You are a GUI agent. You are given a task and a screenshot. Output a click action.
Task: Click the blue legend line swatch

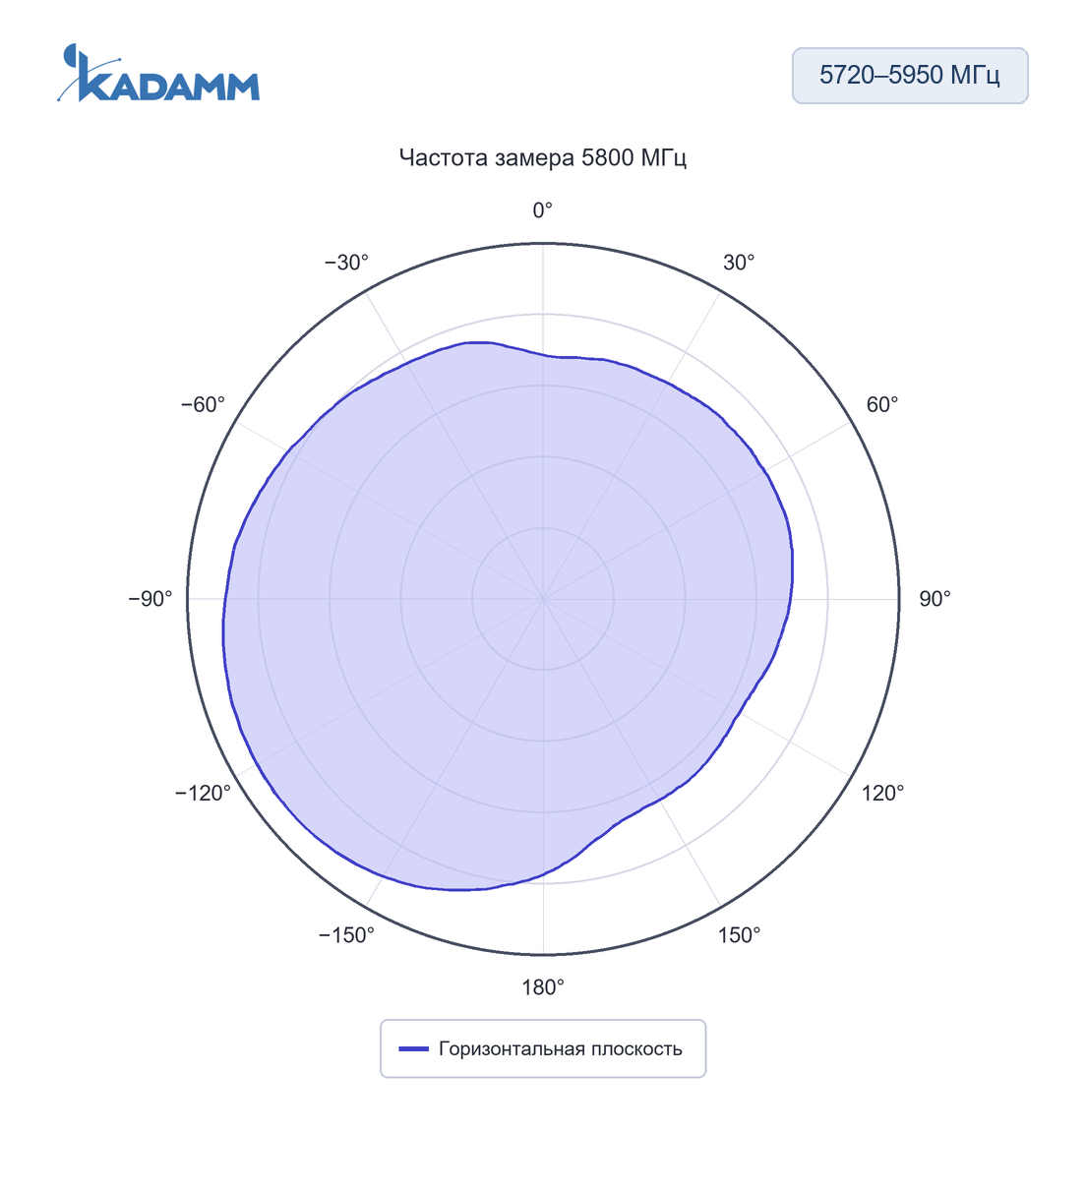[x=414, y=1049]
